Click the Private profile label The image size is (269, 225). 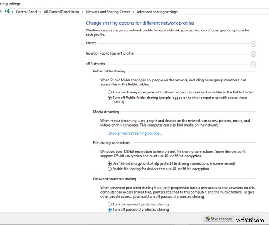click(x=91, y=43)
